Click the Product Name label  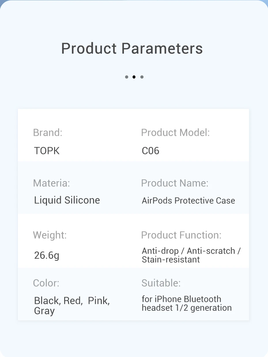coord(175,183)
